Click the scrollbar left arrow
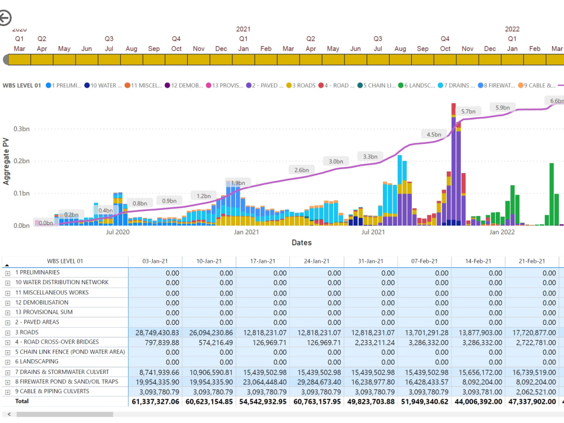 [9, 415]
